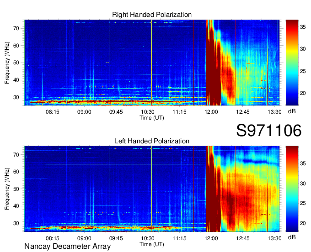This screenshot has width=311, height=252.
Task: Click the 10:30 tick under the left-handed plot
Action: click(148, 238)
